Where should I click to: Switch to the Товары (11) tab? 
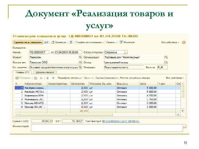[x=22, y=72]
